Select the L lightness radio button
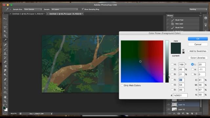Image resolution: width=210 pixels, height=118 pixels. click(193, 64)
